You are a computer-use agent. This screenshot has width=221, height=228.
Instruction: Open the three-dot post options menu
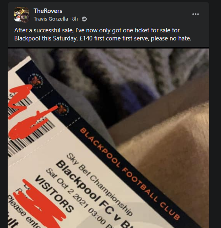[x=195, y=14]
